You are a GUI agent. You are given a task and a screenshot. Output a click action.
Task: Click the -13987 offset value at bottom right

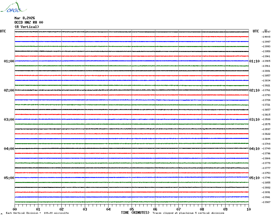click(266, 202)
